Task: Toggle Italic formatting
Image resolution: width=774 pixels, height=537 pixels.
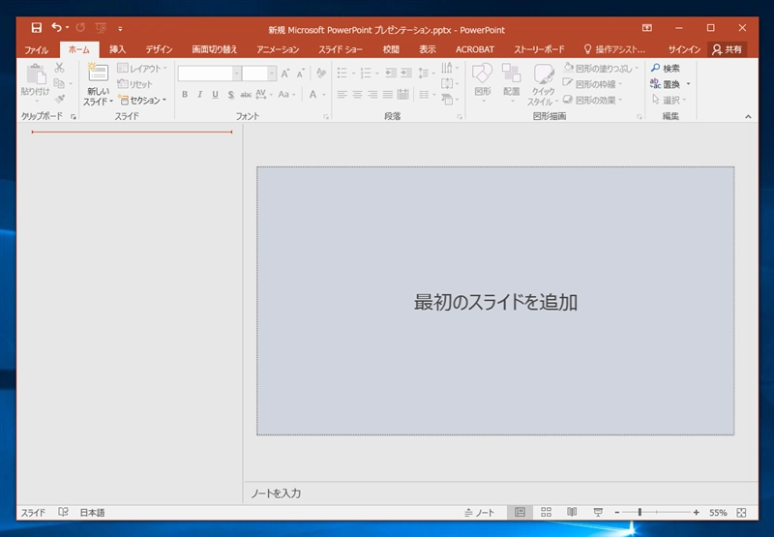Action: (x=200, y=94)
